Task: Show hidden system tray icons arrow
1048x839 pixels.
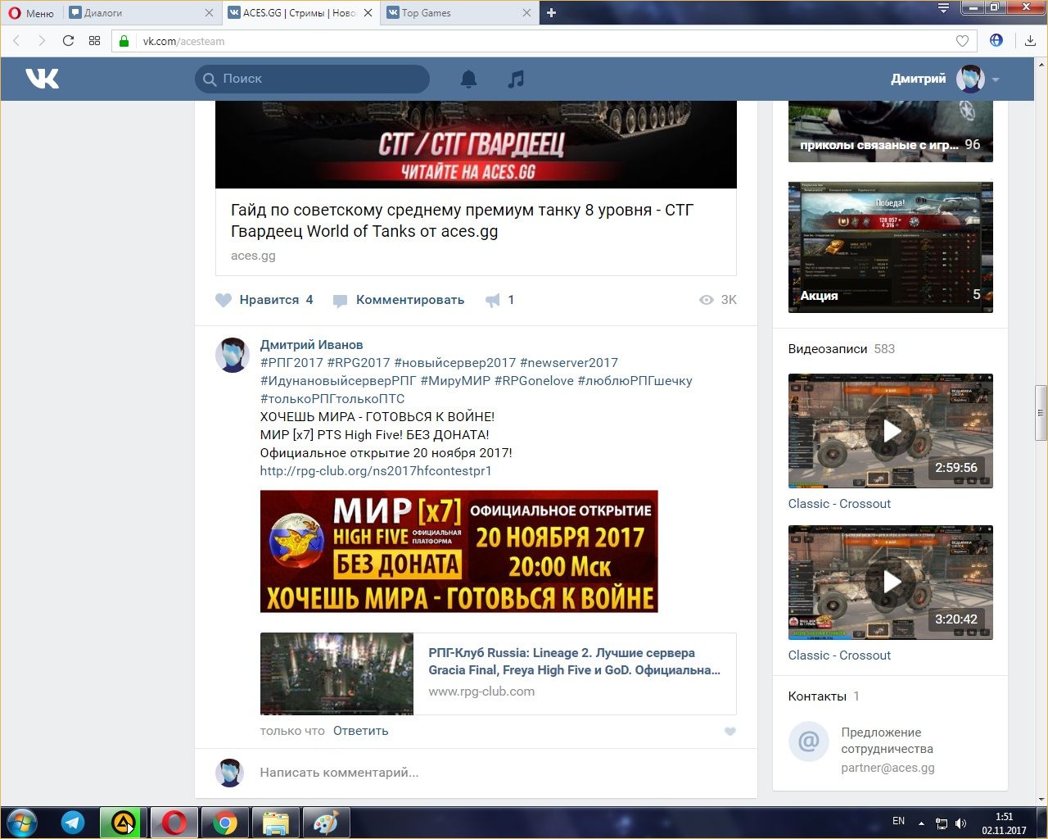Action: pos(921,823)
